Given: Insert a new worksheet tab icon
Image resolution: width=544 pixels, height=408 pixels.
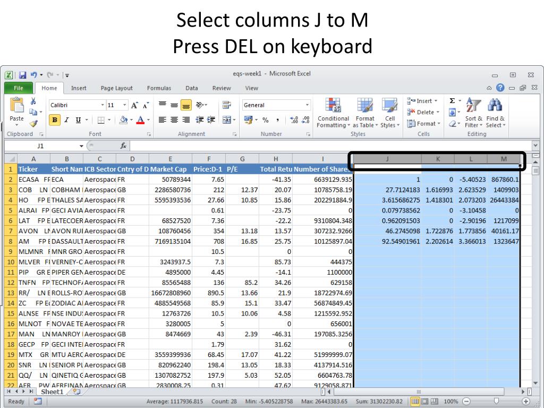Looking at the screenshot, I should [x=76, y=392].
